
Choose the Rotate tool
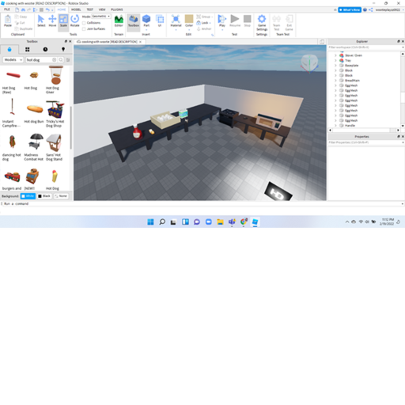pyautogui.click(x=74, y=21)
